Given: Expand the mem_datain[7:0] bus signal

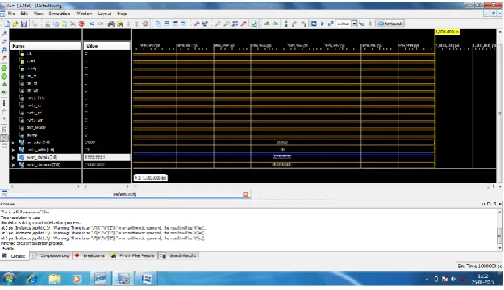Looking at the screenshot, I should pos(14,157).
